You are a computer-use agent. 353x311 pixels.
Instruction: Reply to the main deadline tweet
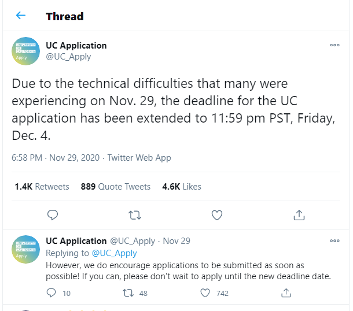click(x=53, y=215)
